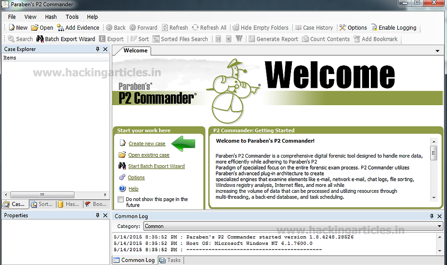The height and width of the screenshot is (265, 447).
Task: Click the Search toolbar button
Action: click(20, 39)
